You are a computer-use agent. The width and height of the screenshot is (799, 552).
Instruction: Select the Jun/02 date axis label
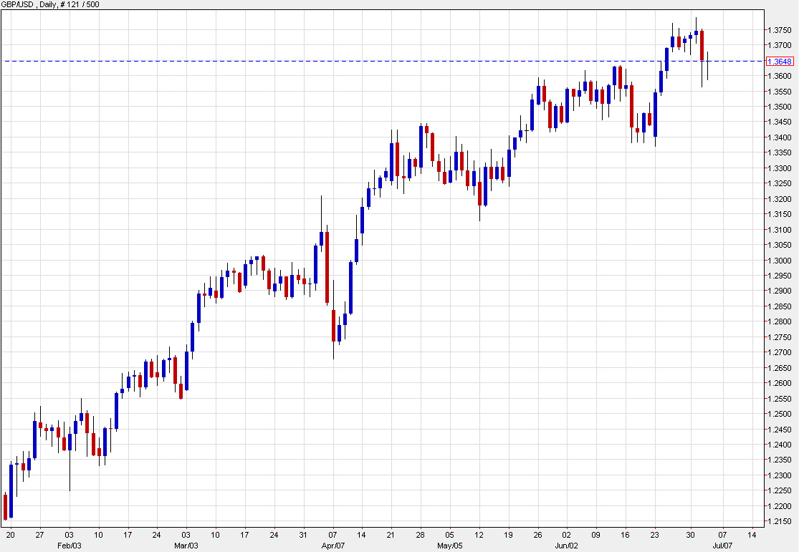(x=566, y=543)
